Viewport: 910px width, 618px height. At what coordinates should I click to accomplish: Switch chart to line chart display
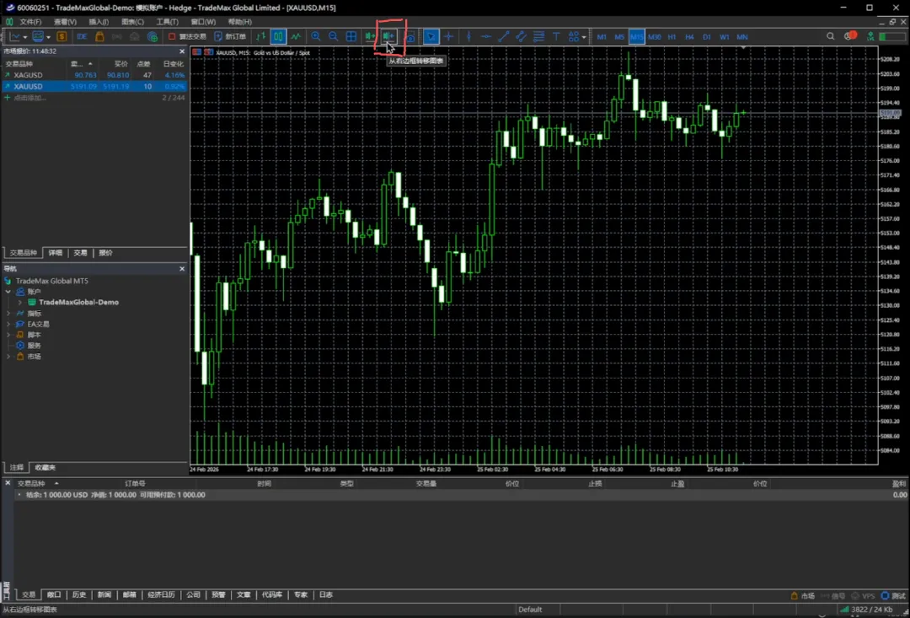[x=296, y=36]
